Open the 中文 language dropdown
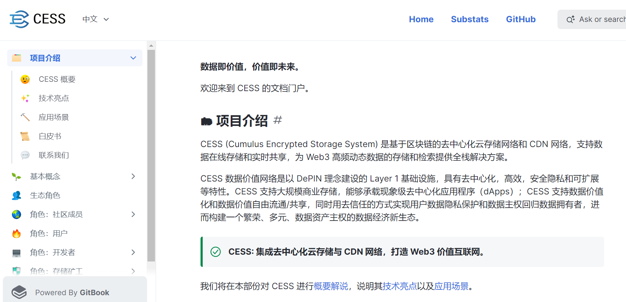This screenshot has width=626, height=302. point(95,19)
